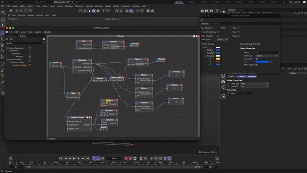Switch to the Parameter tab

(251, 77)
